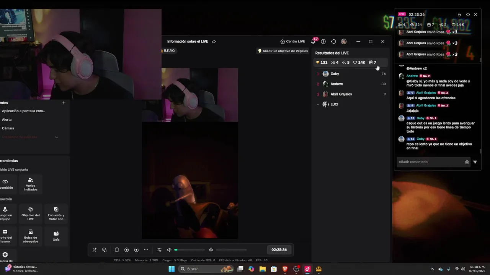View likes stat showing 14K
Viewport: 490px width, 275px height.
click(x=359, y=62)
